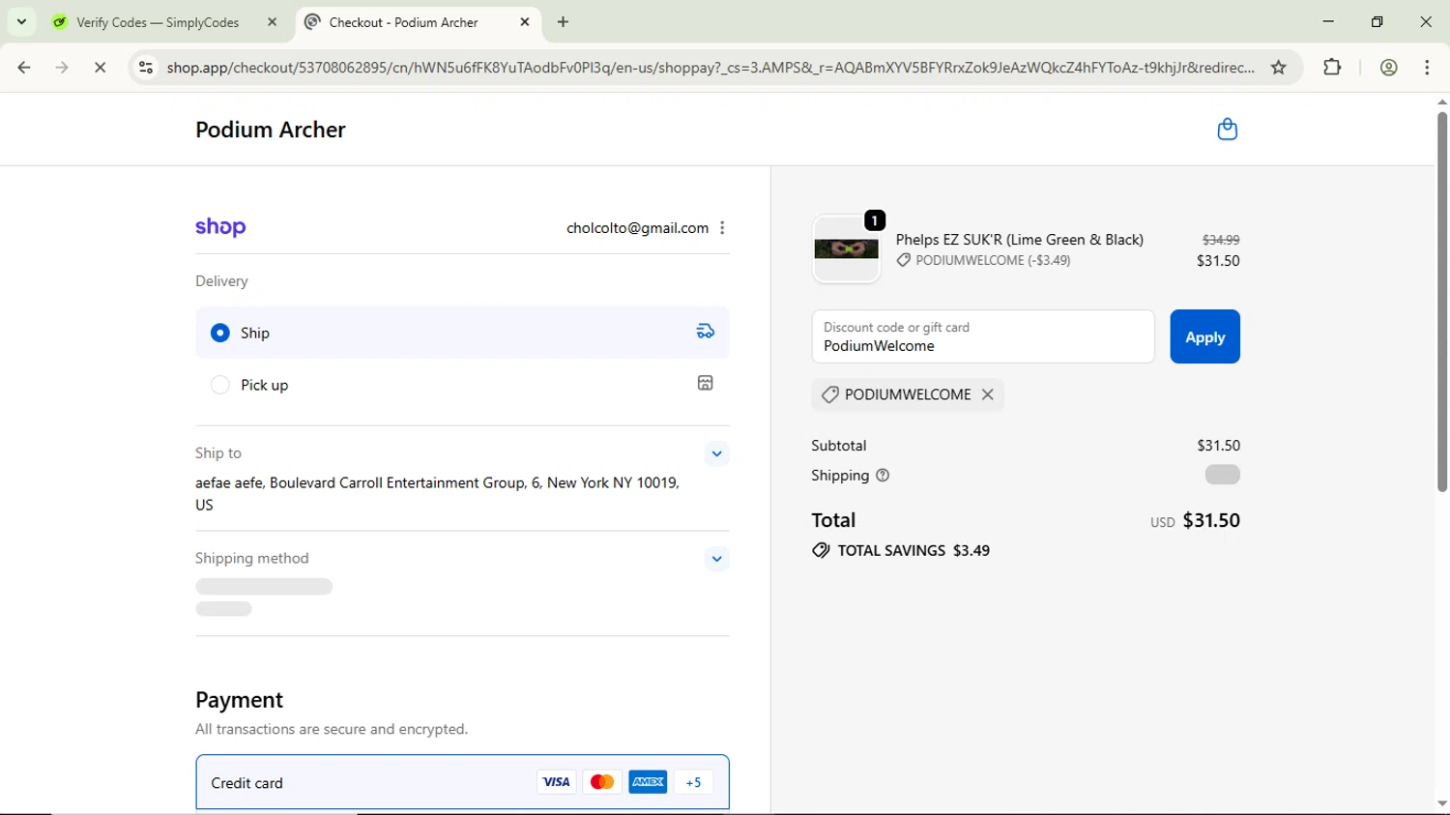Click the vertical page scrollbar

(x=1441, y=302)
